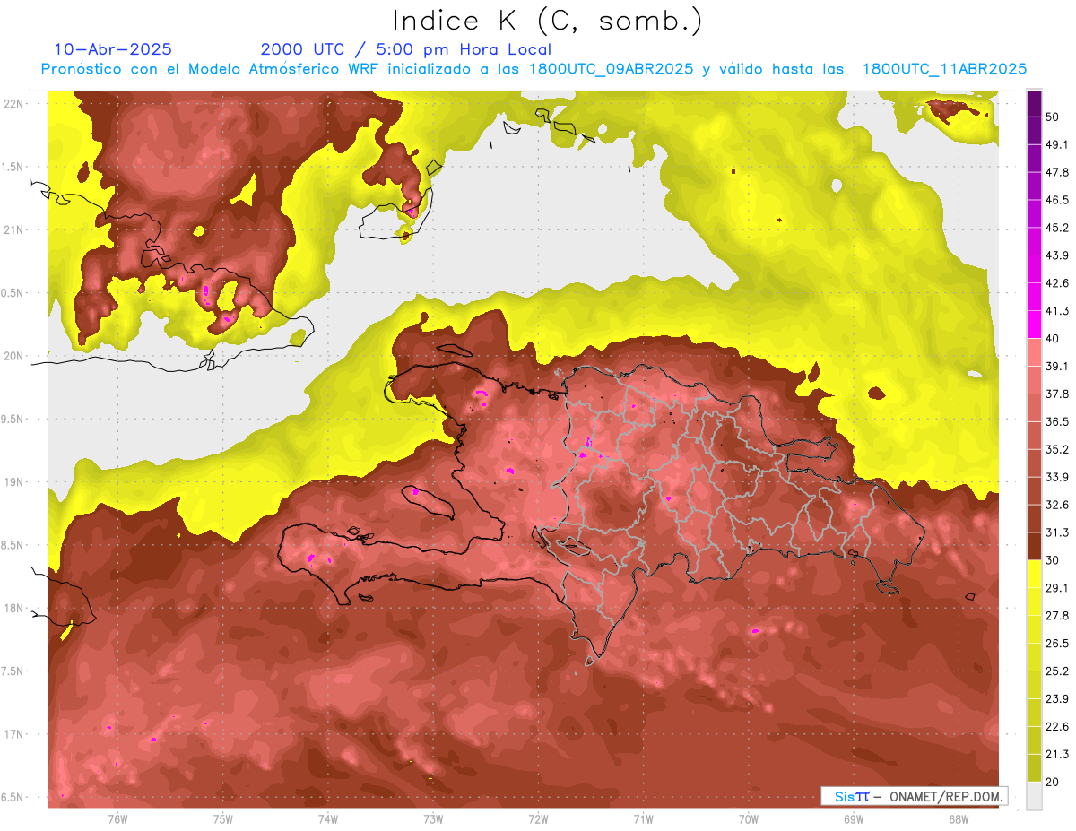Click the '31.3' colorbar value

[x=1057, y=532]
